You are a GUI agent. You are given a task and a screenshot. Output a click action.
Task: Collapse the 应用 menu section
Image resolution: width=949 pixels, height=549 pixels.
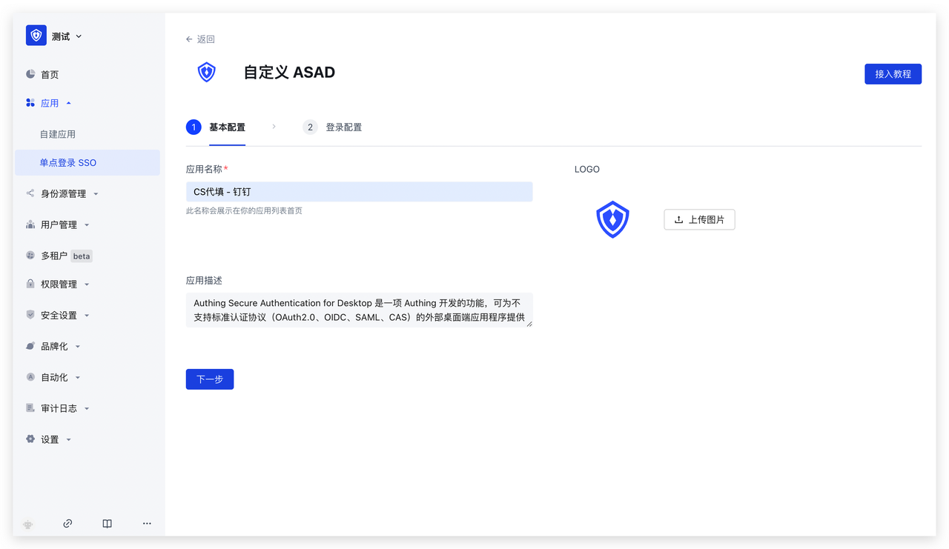pyautogui.click(x=69, y=103)
